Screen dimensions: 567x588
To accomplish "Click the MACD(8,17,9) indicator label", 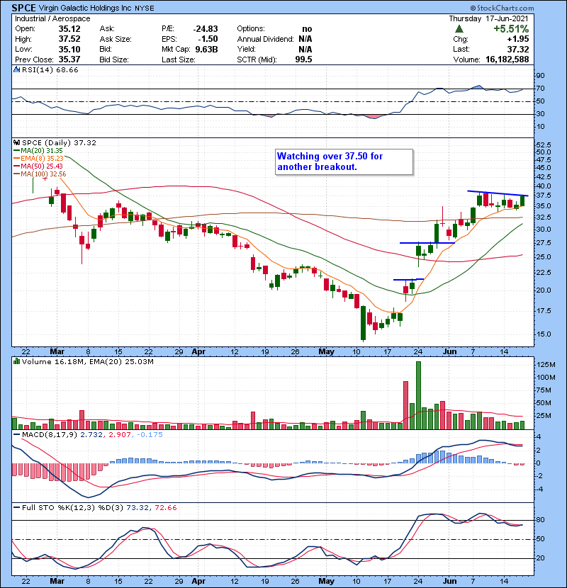I will pos(50,435).
